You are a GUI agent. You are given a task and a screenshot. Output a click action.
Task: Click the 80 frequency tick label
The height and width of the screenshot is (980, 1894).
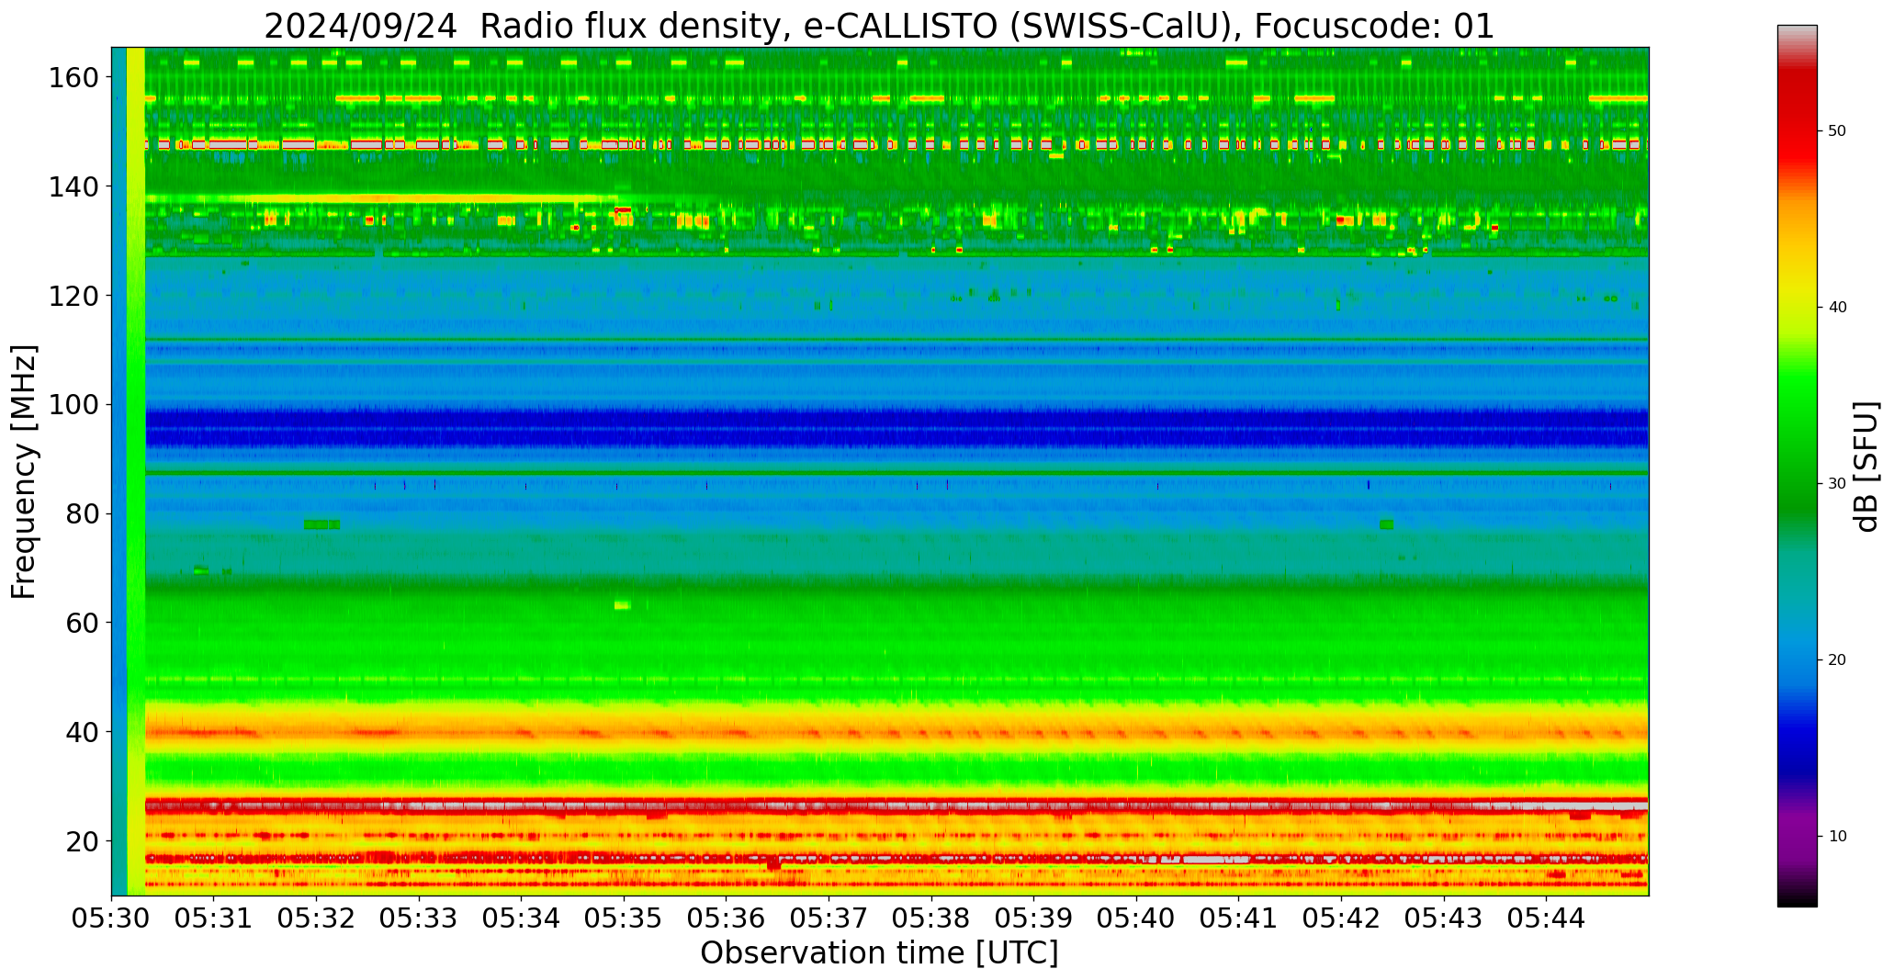[82, 514]
